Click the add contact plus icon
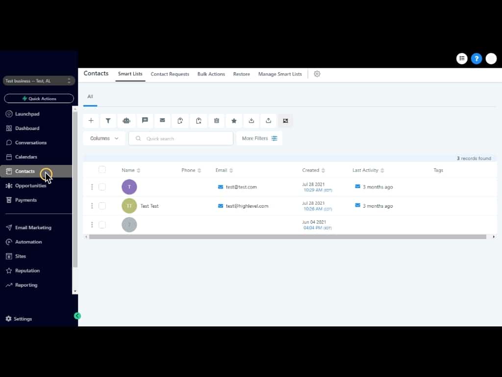The width and height of the screenshot is (502, 377). [x=91, y=121]
